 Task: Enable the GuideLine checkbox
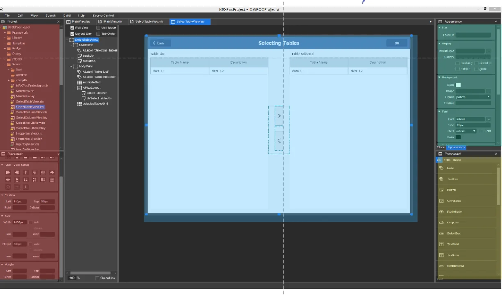pyautogui.click(x=97, y=278)
